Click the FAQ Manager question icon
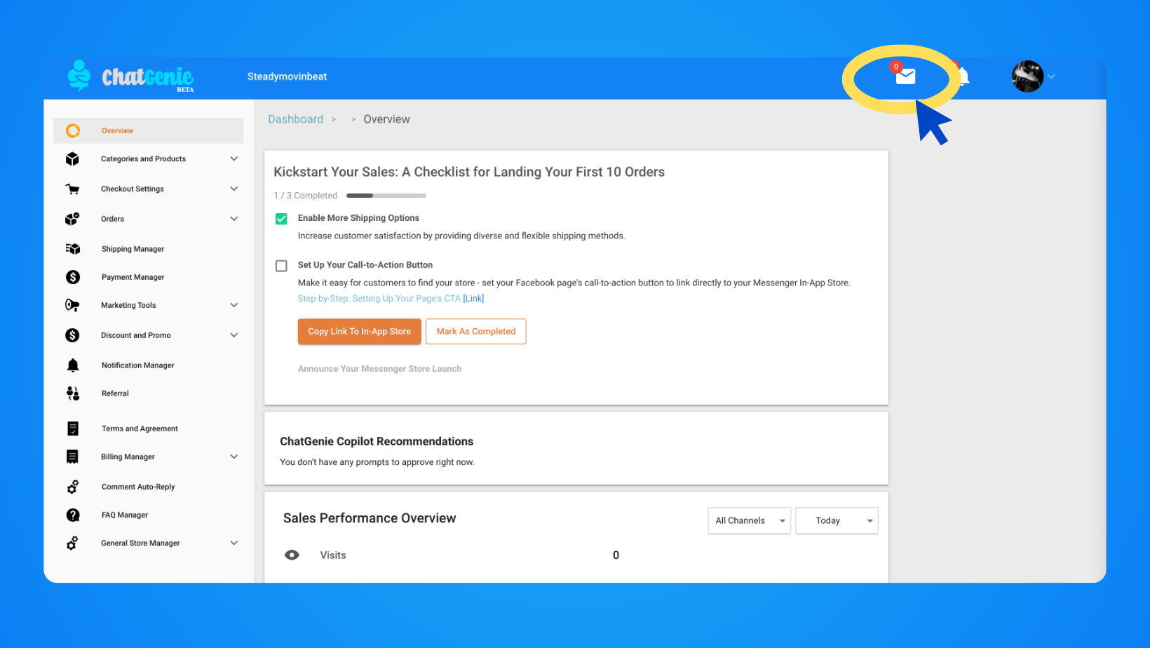This screenshot has width=1150, height=648. (73, 515)
